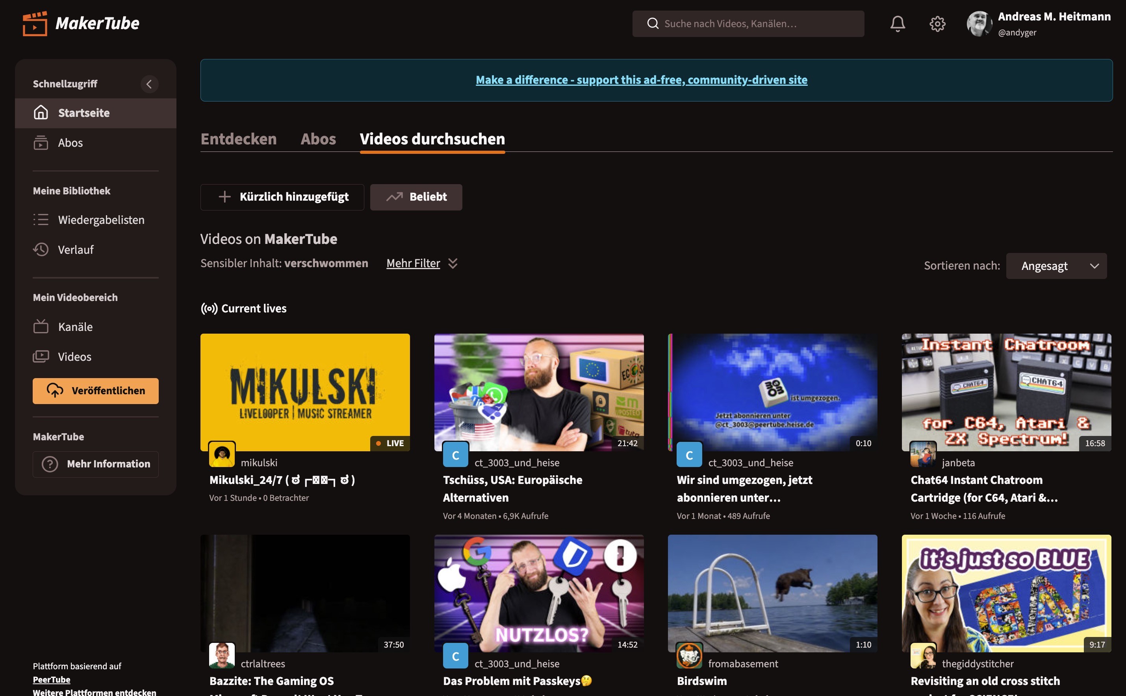Open notifications bell icon
Viewport: 1126px width, 696px height.
click(x=897, y=24)
